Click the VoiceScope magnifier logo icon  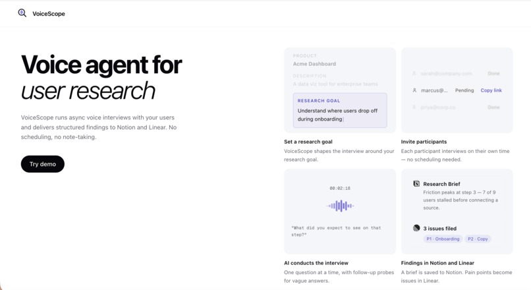[22, 13]
